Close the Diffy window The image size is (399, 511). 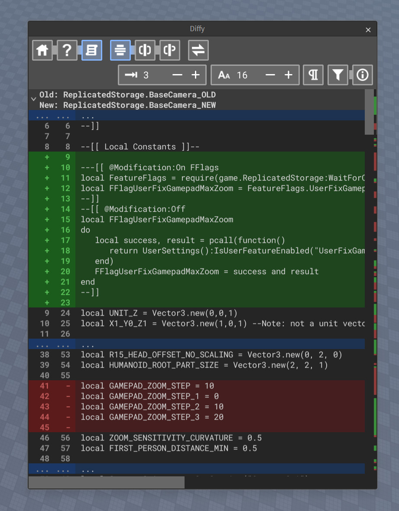click(368, 29)
